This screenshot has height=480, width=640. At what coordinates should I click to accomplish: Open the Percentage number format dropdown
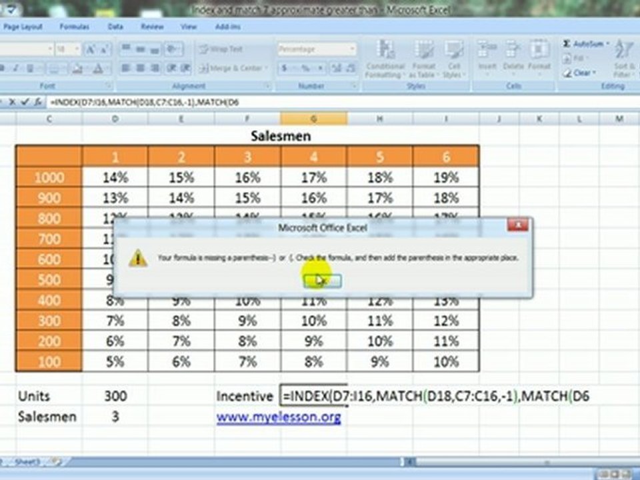[x=352, y=49]
